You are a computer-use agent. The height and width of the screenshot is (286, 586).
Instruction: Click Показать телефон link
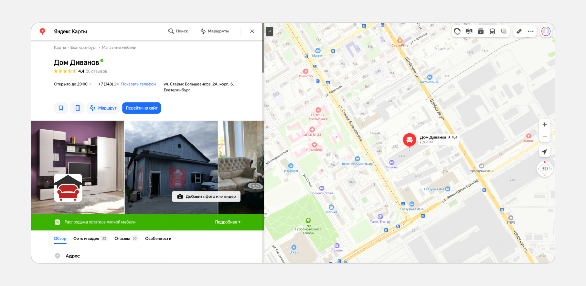point(138,84)
